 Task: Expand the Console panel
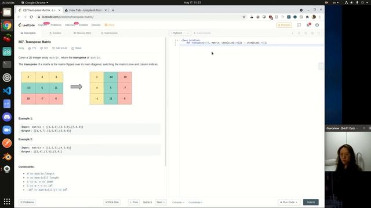point(178,202)
